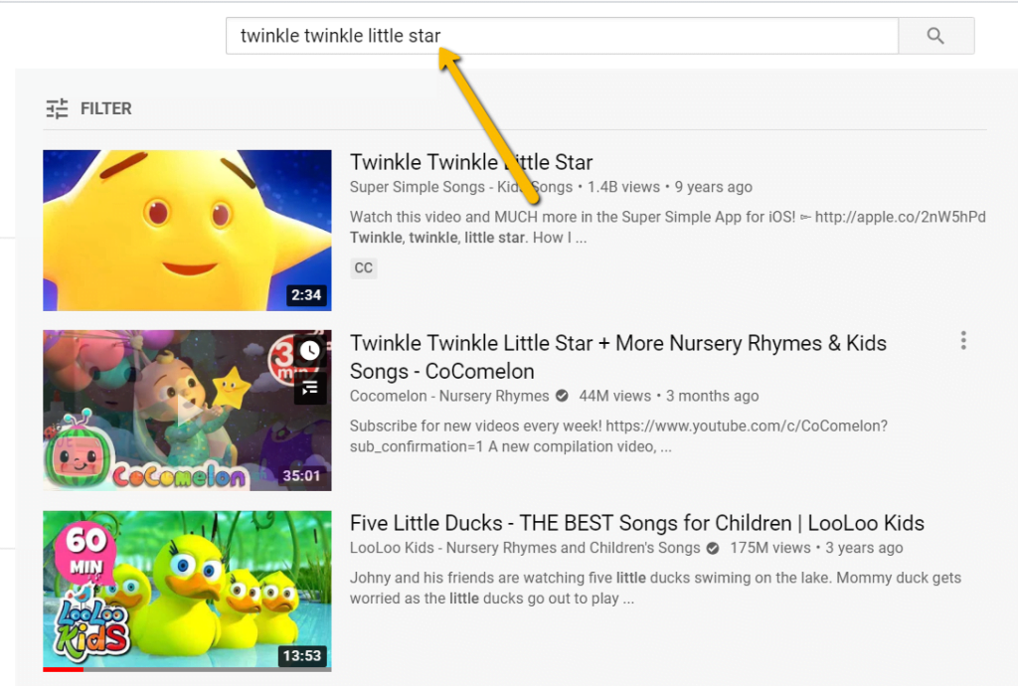This screenshot has height=686, width=1018.
Task: Visit LooLoo Kids channel name link
Action: click(525, 548)
